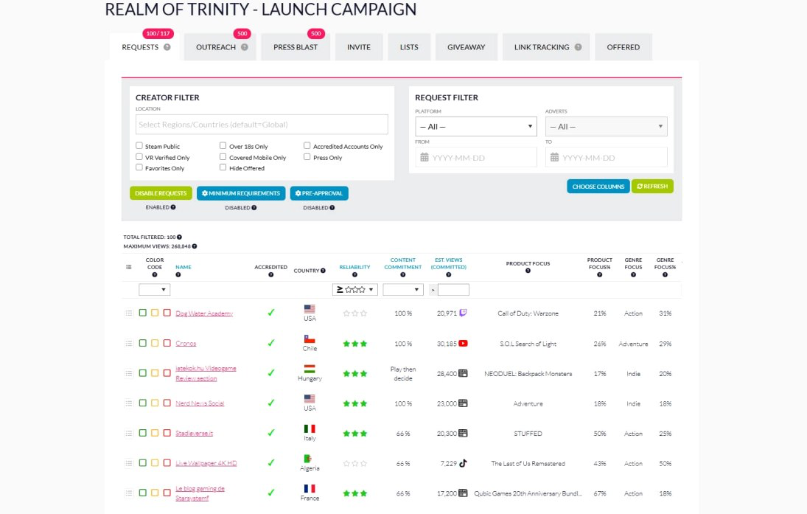
Task: Click the Total Filtered info icon
Action: (179, 237)
